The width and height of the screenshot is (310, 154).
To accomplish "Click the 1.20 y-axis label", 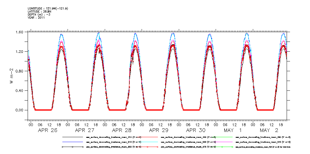I will click(x=20, y=52).
